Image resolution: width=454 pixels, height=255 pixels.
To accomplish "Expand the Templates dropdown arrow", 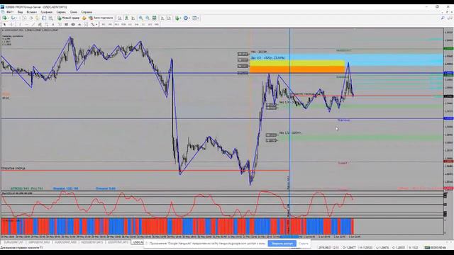I will tap(198, 18).
